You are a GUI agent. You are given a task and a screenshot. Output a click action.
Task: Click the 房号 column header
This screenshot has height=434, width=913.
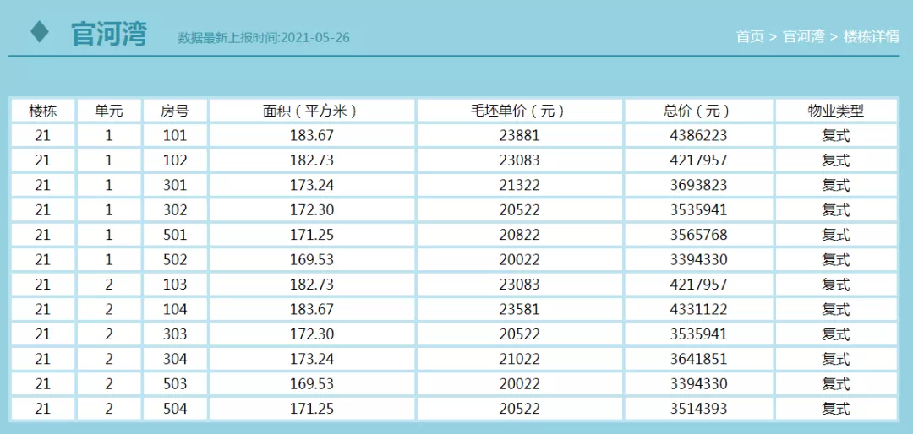pos(175,111)
